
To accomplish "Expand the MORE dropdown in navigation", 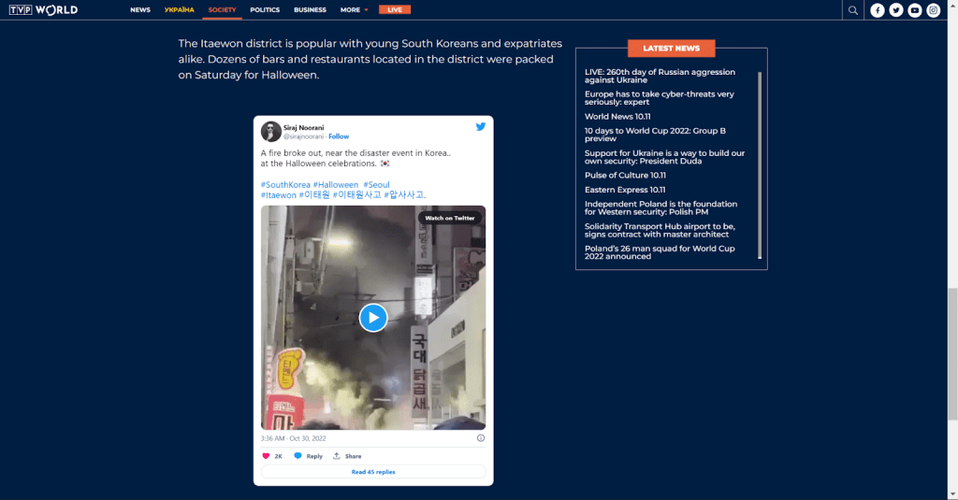I will [354, 10].
